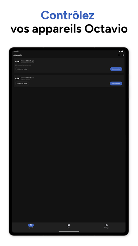Image resolution: width=138 pixels, height=246 pixels.
Task: Tap the music note icon under StreamG2 de David
Action: pyautogui.click(x=31, y=80)
